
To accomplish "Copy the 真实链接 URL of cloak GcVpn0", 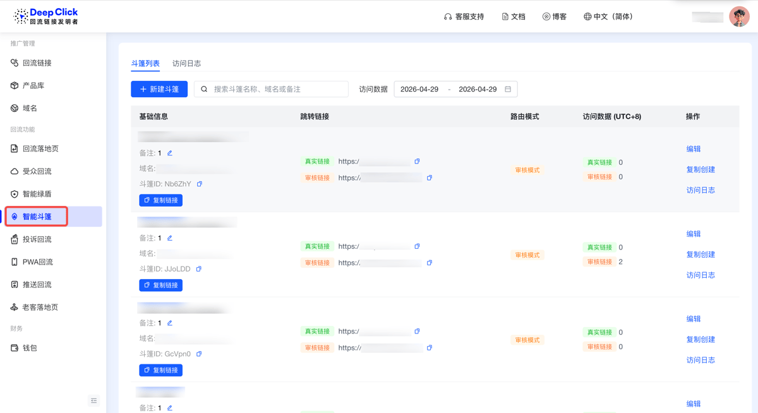I will click(x=417, y=332).
